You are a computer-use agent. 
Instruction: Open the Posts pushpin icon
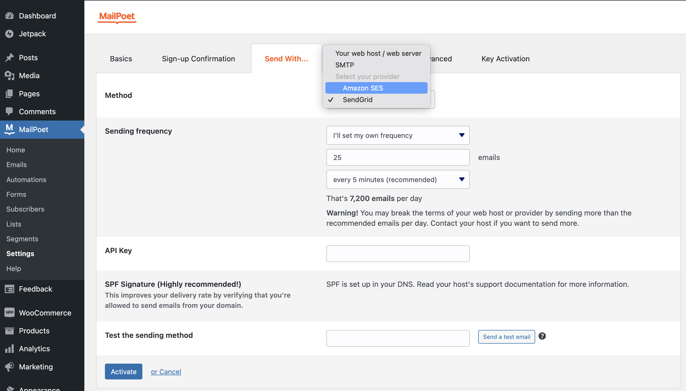tap(9, 58)
